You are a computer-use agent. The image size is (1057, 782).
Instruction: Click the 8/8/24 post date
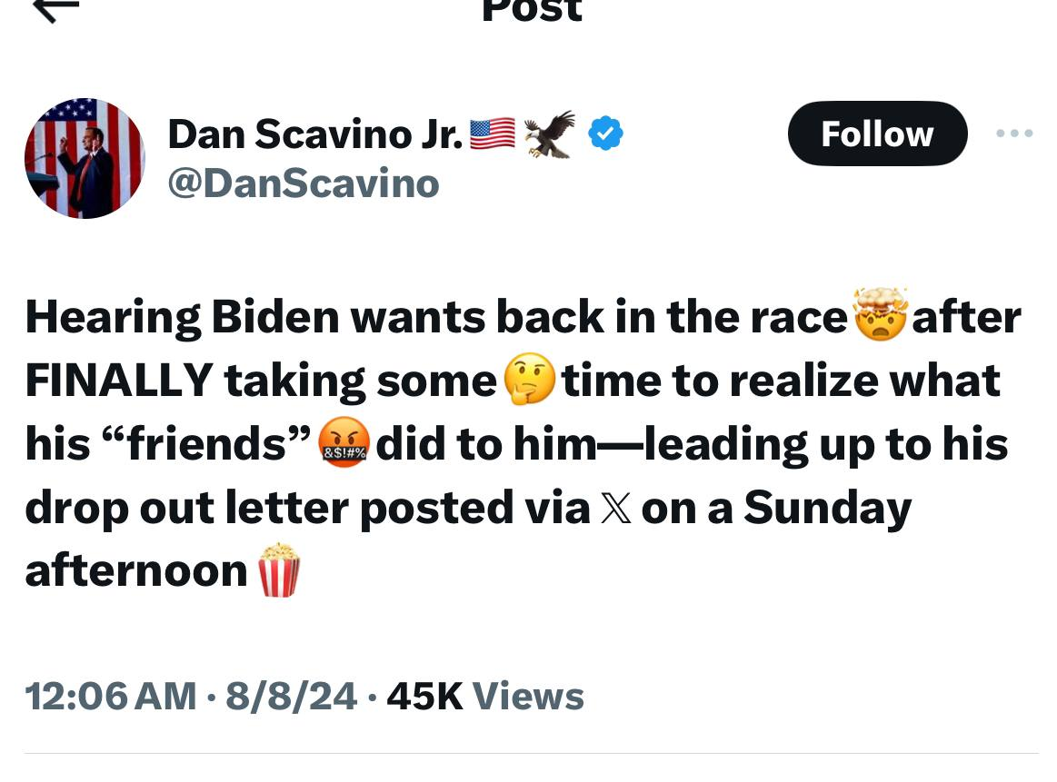(x=291, y=697)
